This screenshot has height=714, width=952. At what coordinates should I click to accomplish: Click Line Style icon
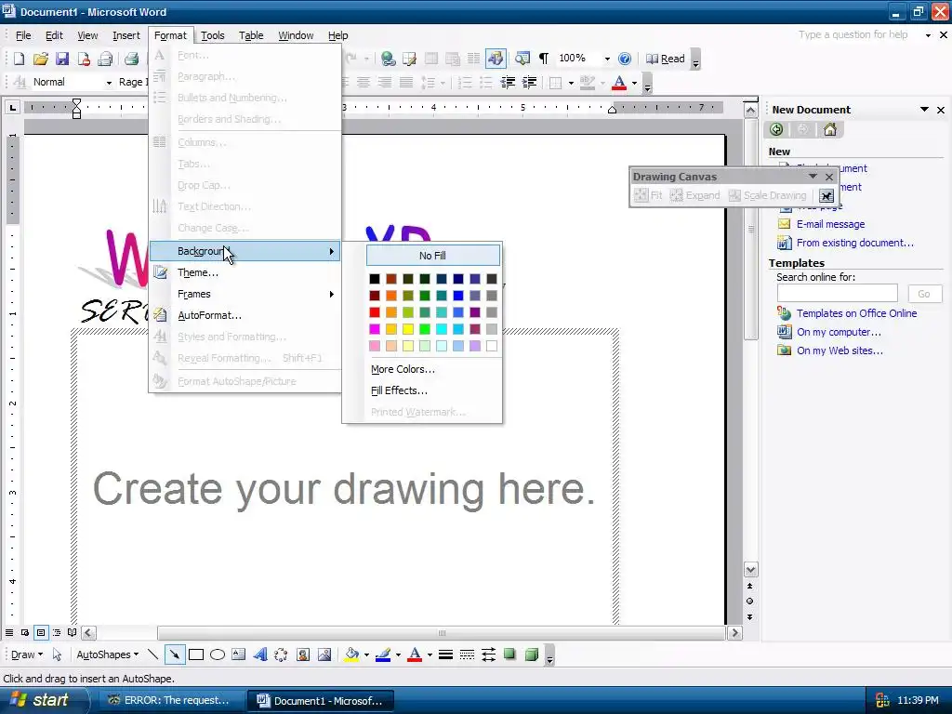point(445,654)
